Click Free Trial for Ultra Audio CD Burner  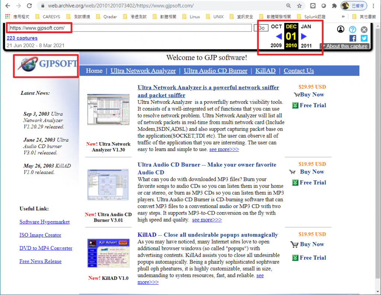[313, 183]
